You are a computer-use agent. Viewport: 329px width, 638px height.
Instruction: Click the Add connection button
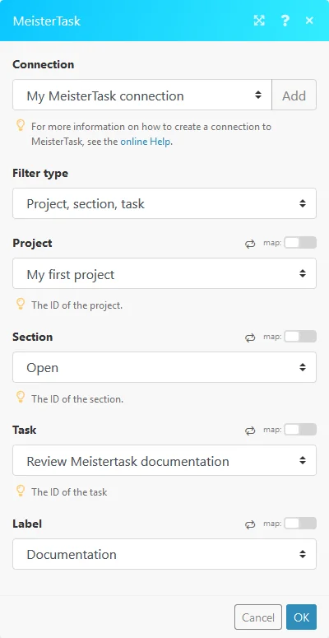(x=294, y=95)
